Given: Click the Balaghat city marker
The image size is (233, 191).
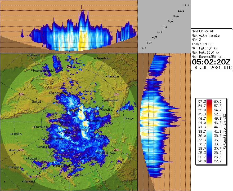Looking at the screenshot, I should (103, 100).
